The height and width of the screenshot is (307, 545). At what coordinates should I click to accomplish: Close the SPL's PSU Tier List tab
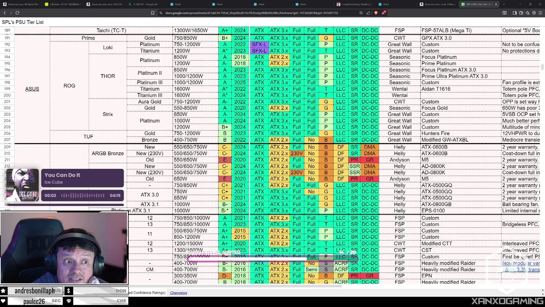pyautogui.click(x=496, y=4)
